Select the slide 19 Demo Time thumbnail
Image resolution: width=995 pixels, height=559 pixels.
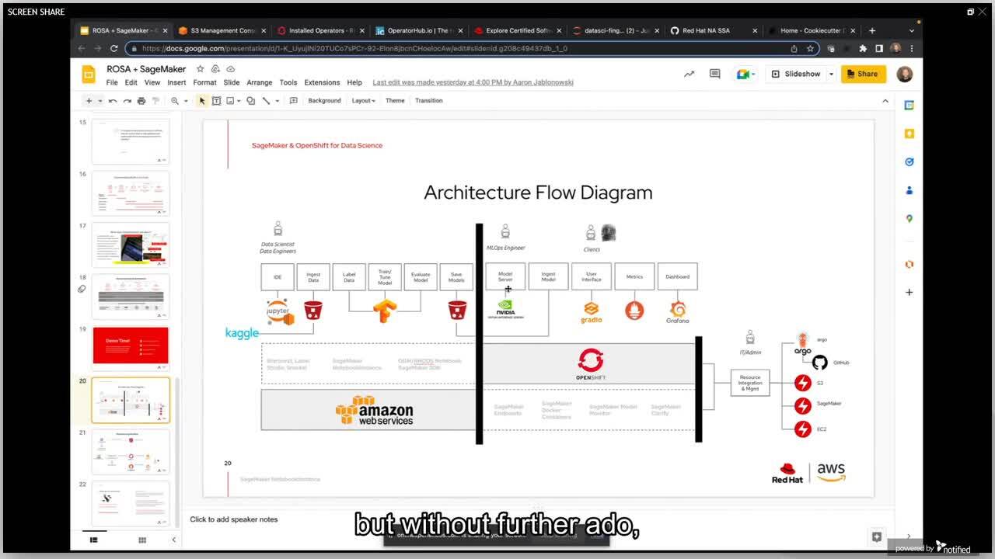pyautogui.click(x=131, y=345)
